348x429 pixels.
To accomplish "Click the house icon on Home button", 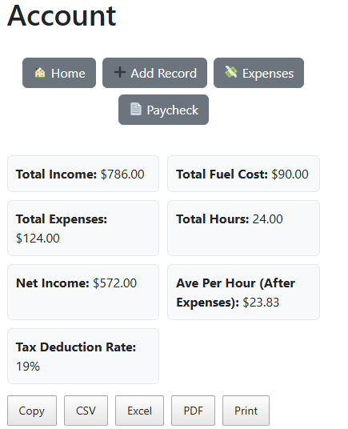I will click(x=40, y=73).
